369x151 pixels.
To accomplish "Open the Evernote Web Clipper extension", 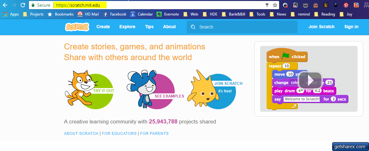I will click(x=295, y=5).
